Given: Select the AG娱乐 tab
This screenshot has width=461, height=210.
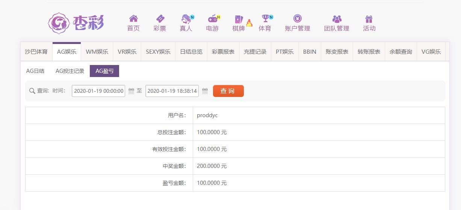Looking at the screenshot, I should [67, 52].
